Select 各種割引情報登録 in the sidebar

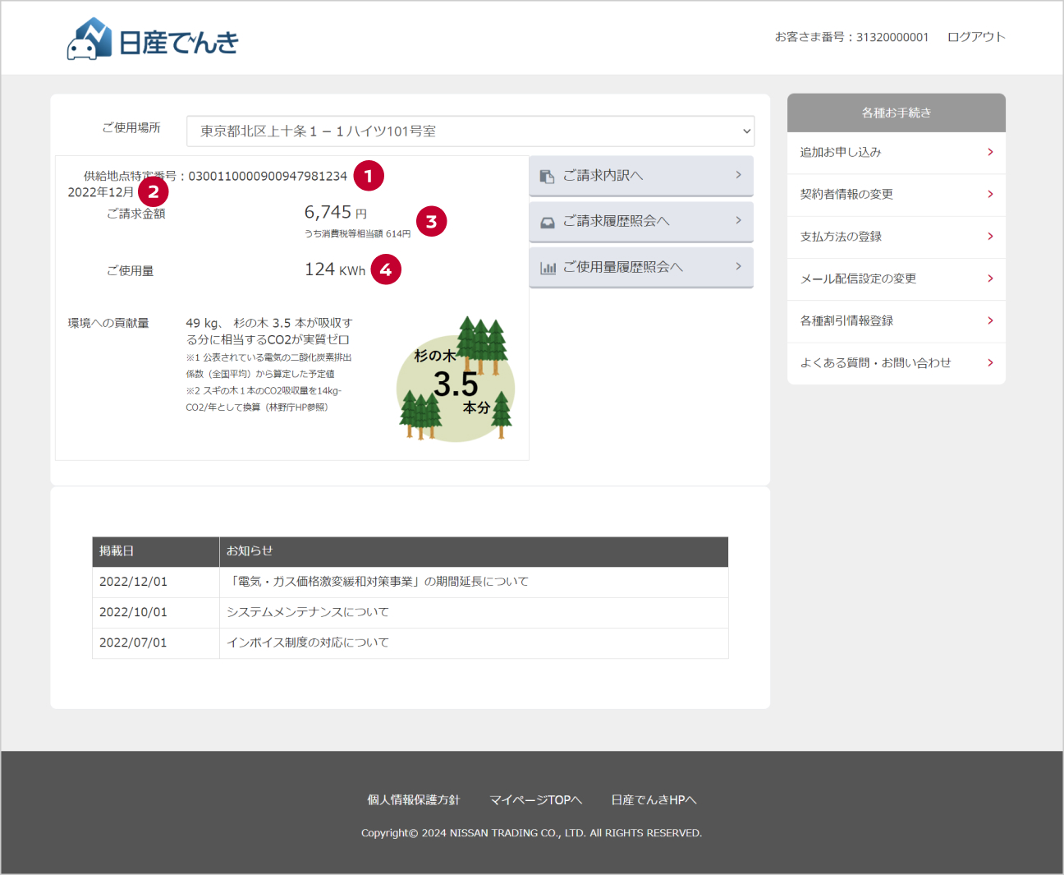click(846, 320)
